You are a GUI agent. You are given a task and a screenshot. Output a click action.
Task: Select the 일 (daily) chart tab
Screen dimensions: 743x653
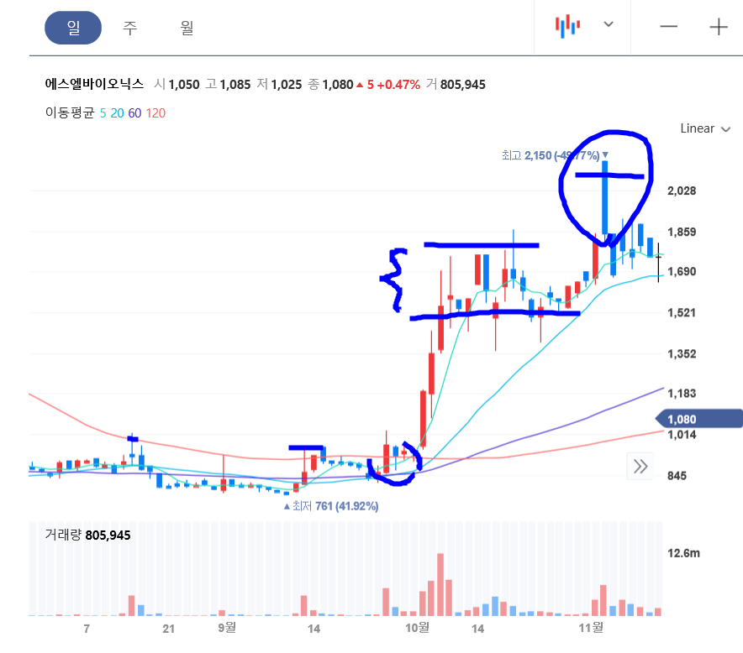pyautogui.click(x=73, y=28)
